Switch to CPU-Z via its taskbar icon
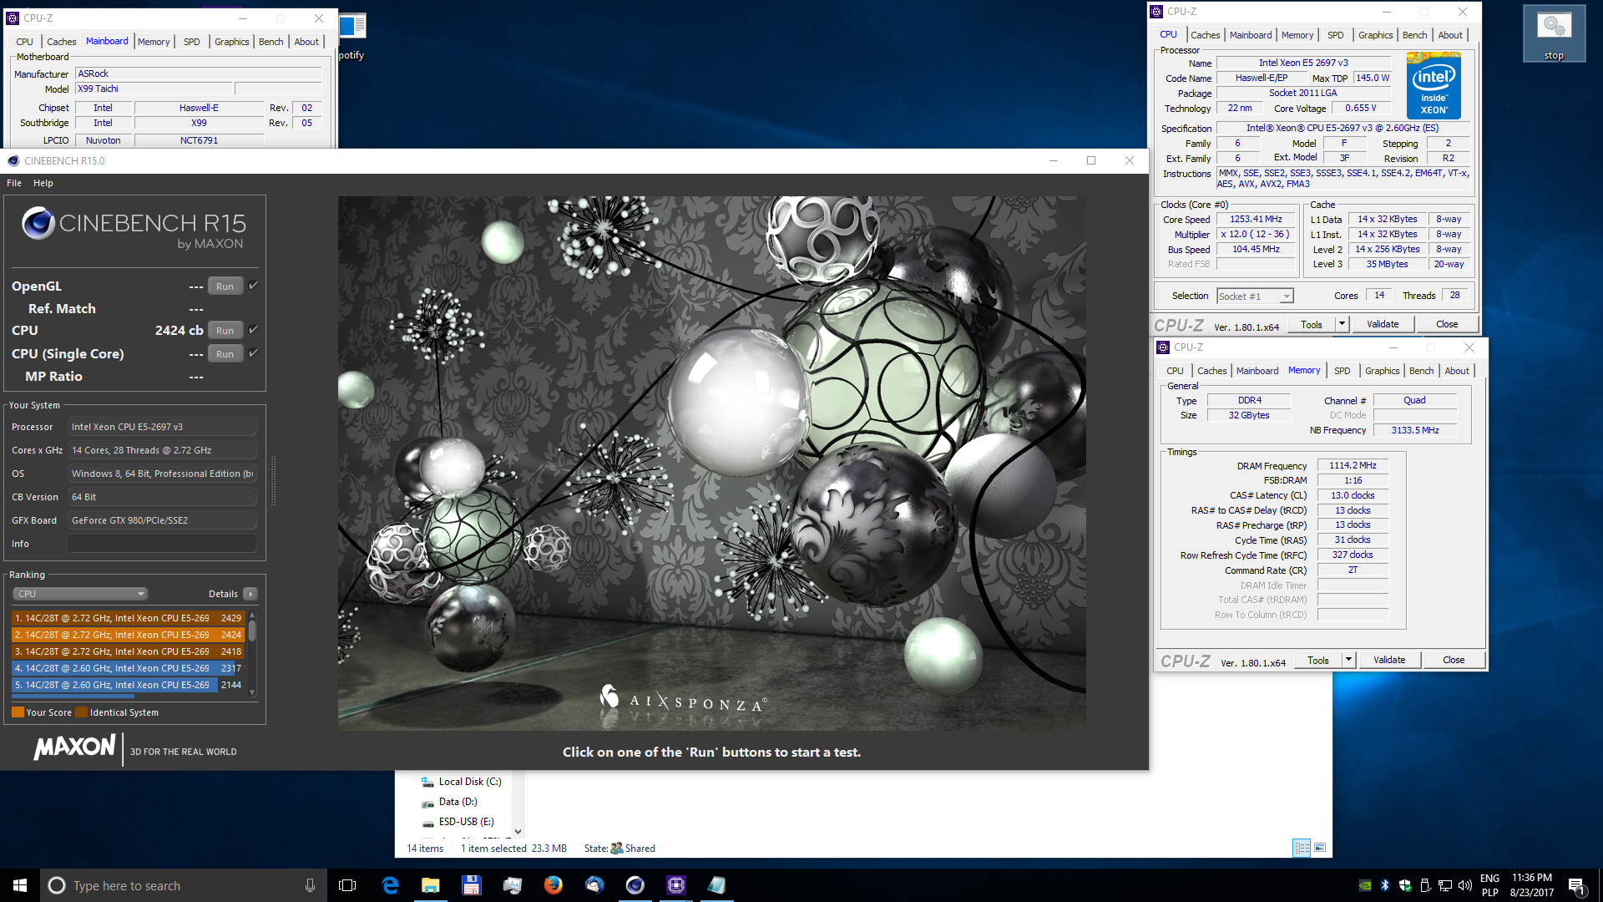Image resolution: width=1603 pixels, height=902 pixels. [x=676, y=885]
